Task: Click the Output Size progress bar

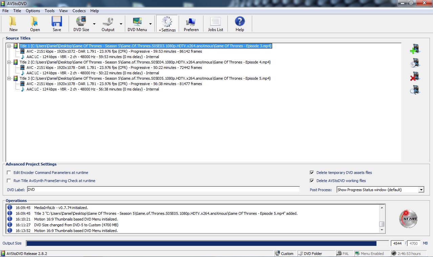Action: (207, 243)
